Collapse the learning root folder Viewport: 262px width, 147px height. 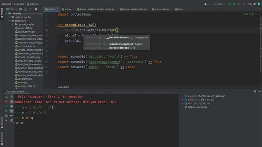pyautogui.click(x=6, y=13)
